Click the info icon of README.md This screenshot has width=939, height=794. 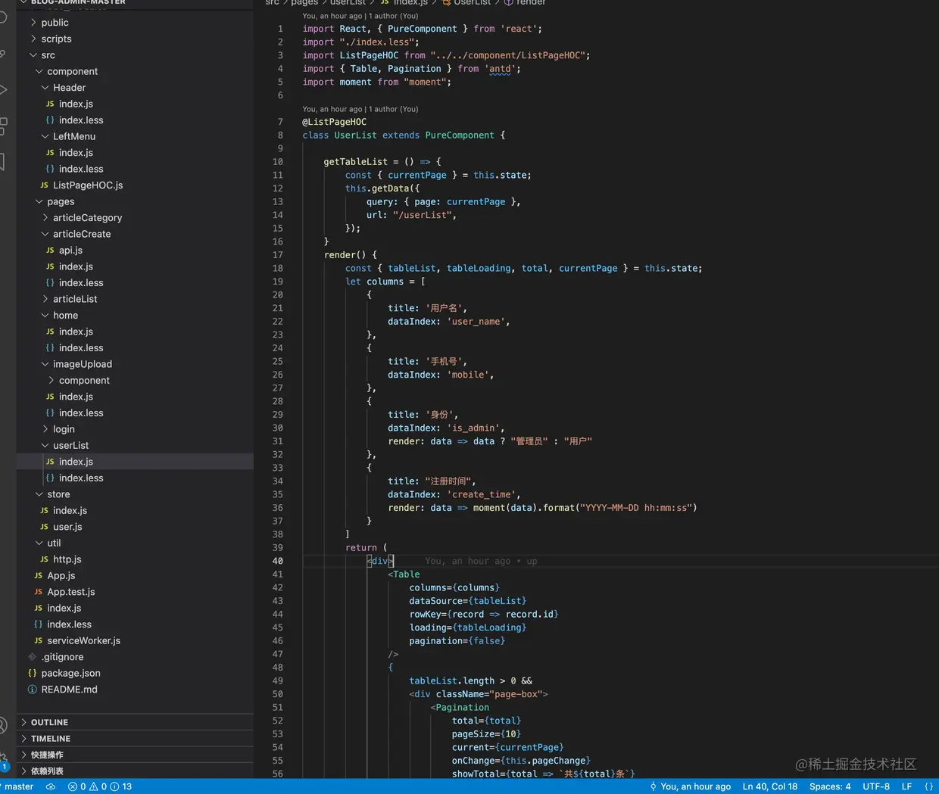pos(32,690)
